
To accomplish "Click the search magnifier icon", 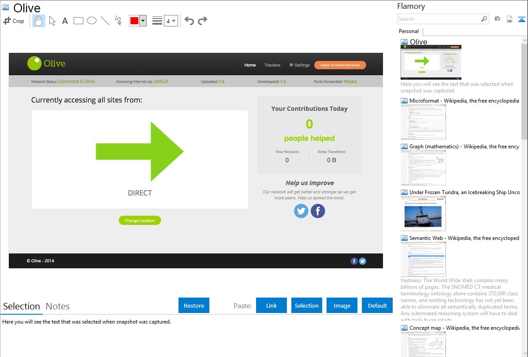I will 484,19.
